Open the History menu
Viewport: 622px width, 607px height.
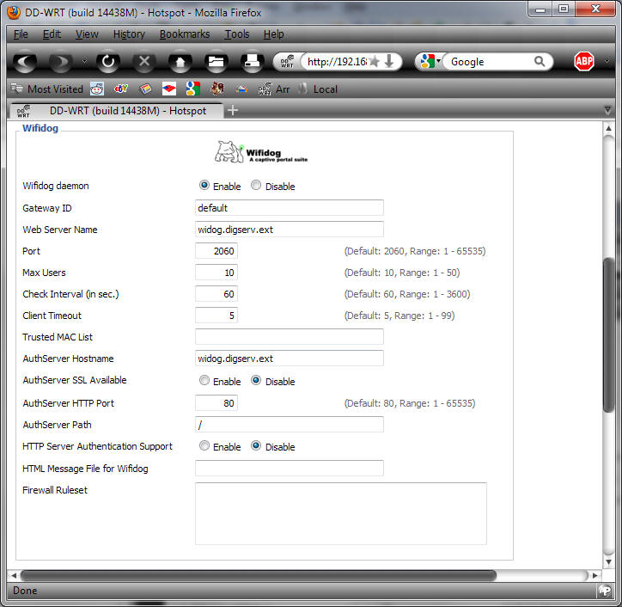pos(129,34)
